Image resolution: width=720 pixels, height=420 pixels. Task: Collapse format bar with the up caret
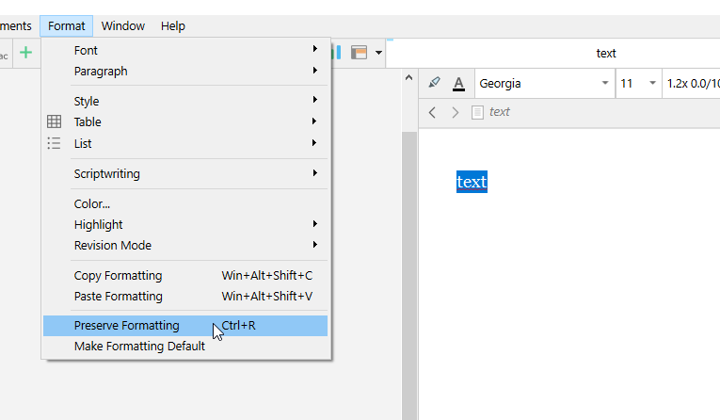tap(408, 77)
